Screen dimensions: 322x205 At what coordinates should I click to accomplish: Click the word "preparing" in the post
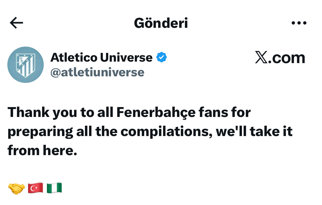40,132
